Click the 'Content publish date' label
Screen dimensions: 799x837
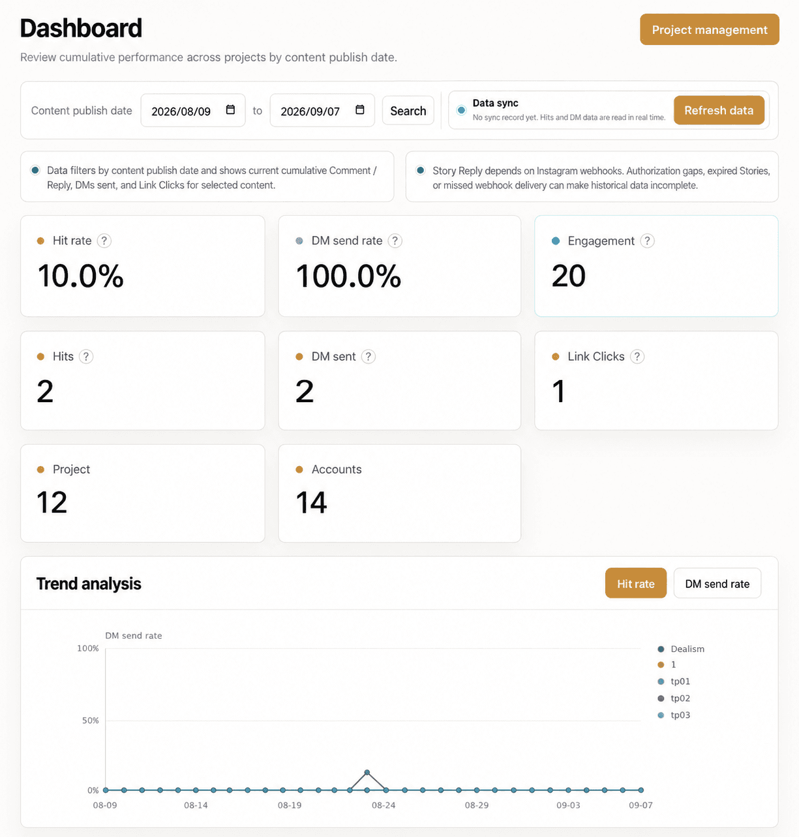click(x=82, y=111)
